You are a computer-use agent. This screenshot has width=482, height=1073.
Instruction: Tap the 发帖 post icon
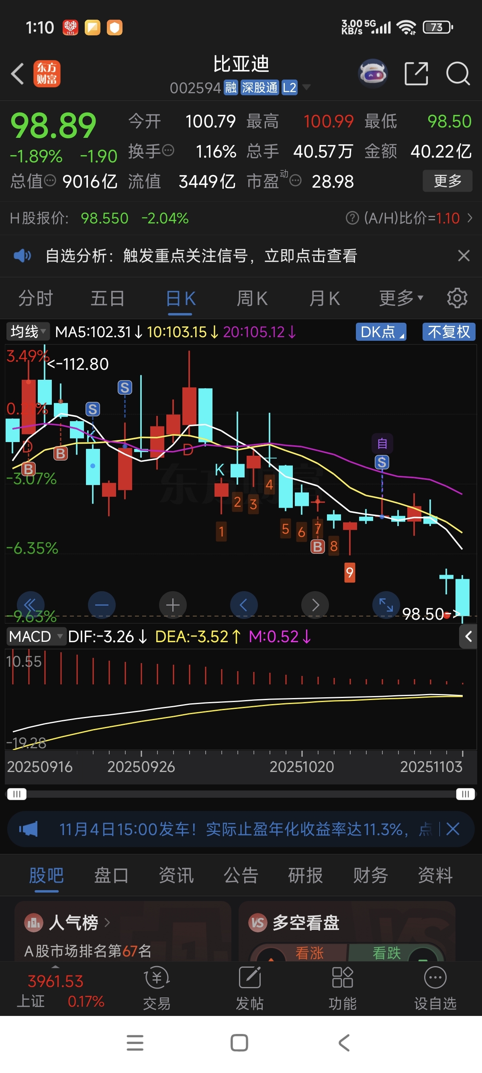250,988
